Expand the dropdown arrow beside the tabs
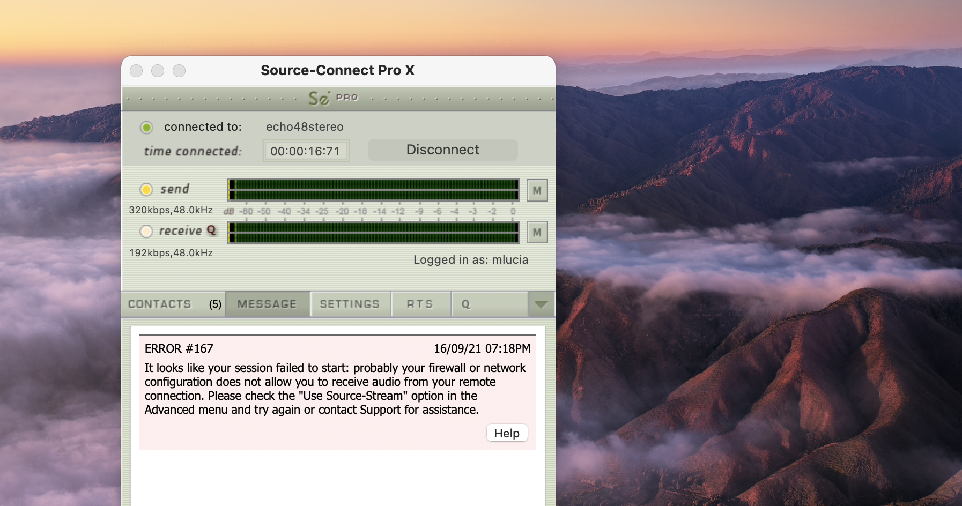The height and width of the screenshot is (506, 962). pyautogui.click(x=541, y=304)
